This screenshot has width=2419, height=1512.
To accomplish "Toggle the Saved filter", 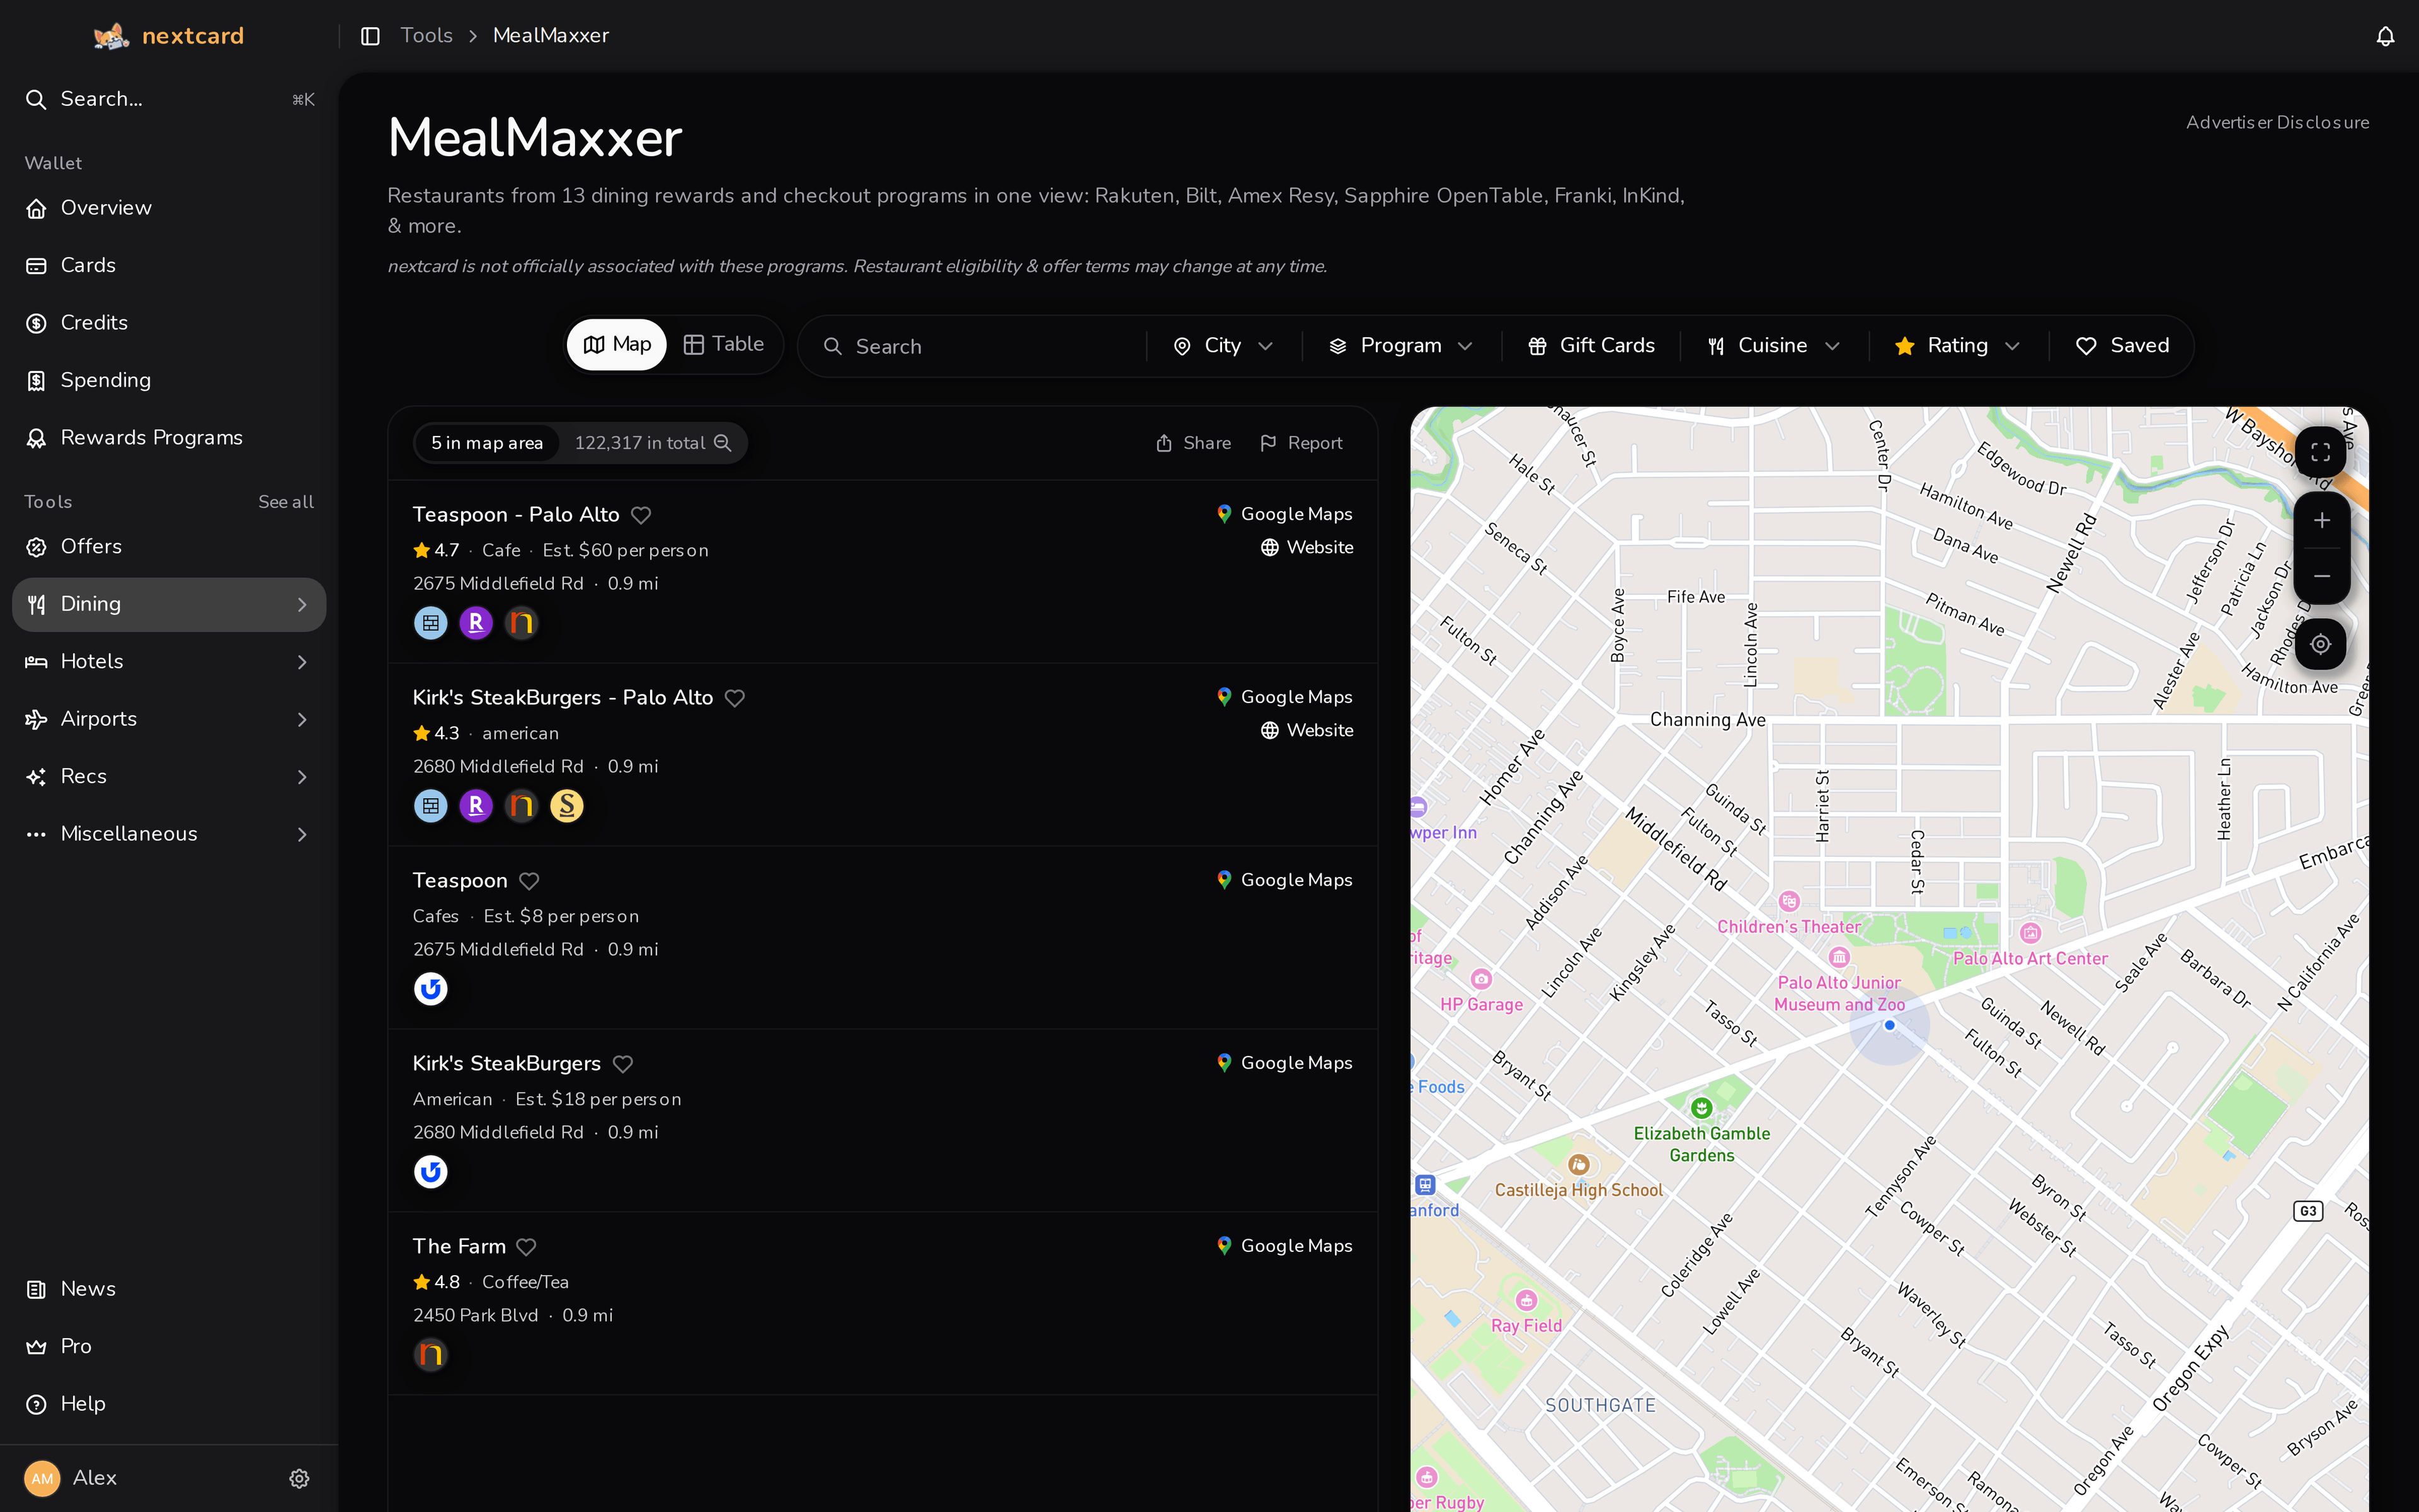I will pyautogui.click(x=2122, y=346).
